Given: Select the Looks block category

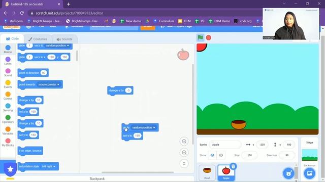Looking at the screenshot, I should 8,61.
